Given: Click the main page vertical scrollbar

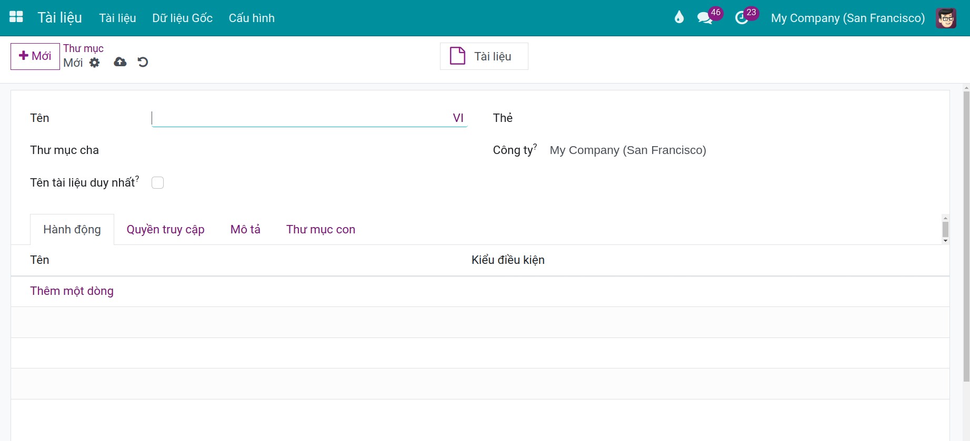Looking at the screenshot, I should coord(966,237).
